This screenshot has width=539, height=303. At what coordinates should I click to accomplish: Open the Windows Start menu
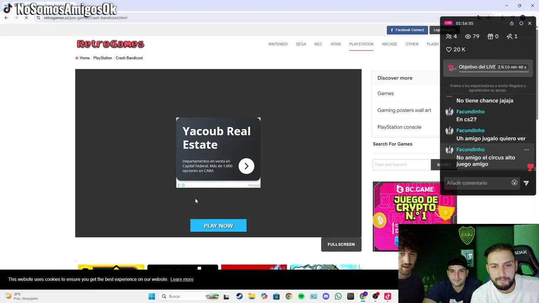point(152,297)
